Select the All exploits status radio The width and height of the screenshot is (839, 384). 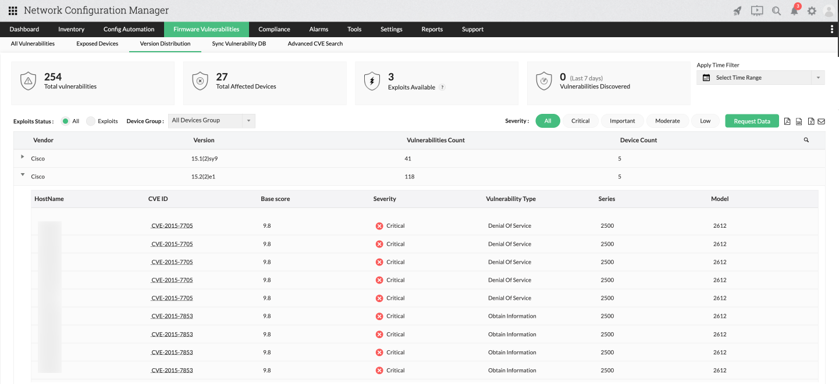pyautogui.click(x=66, y=121)
